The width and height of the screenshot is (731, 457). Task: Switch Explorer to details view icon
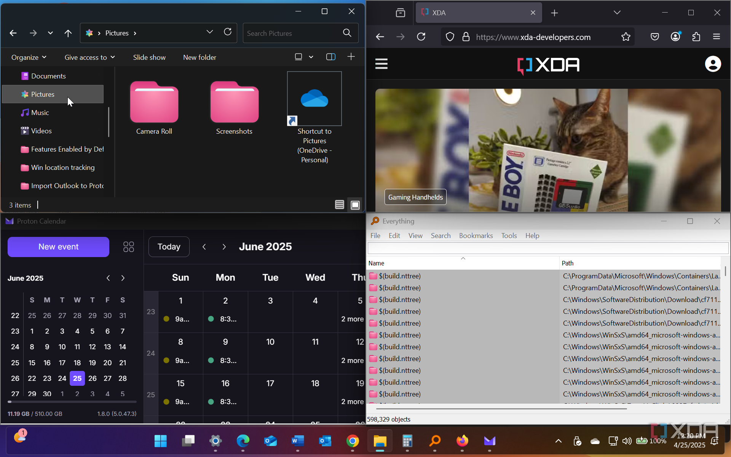(340, 205)
